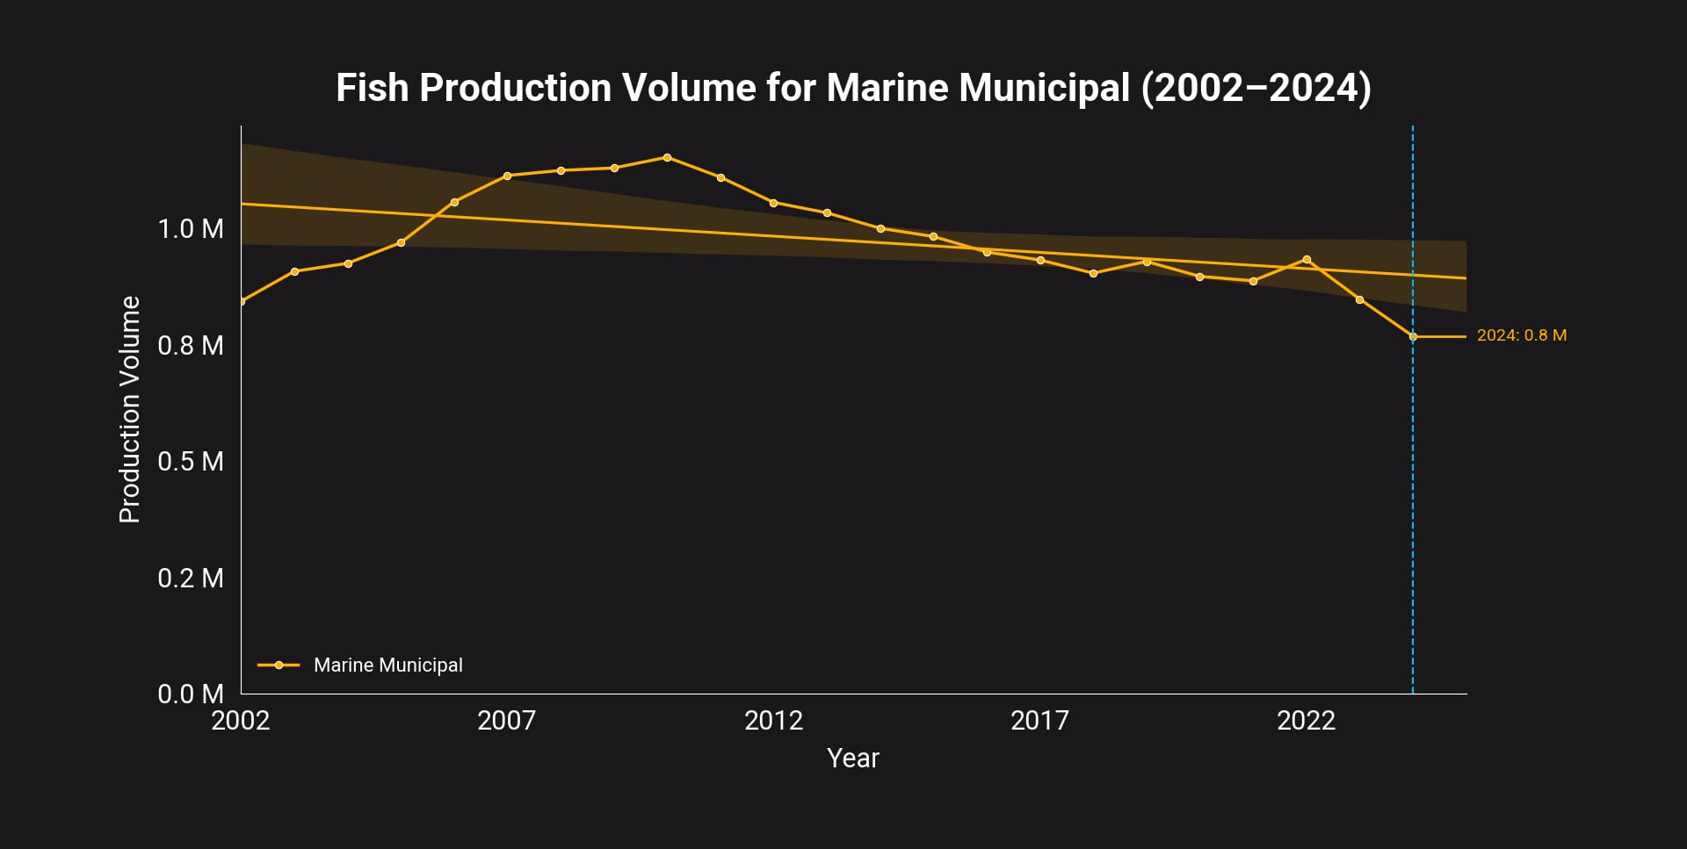Click the chart title text
Viewport: 1687px width, 849px height.
click(x=852, y=87)
